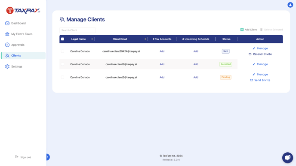Navigate to Approvals
The width and height of the screenshot is (296, 166).
tap(15, 45)
